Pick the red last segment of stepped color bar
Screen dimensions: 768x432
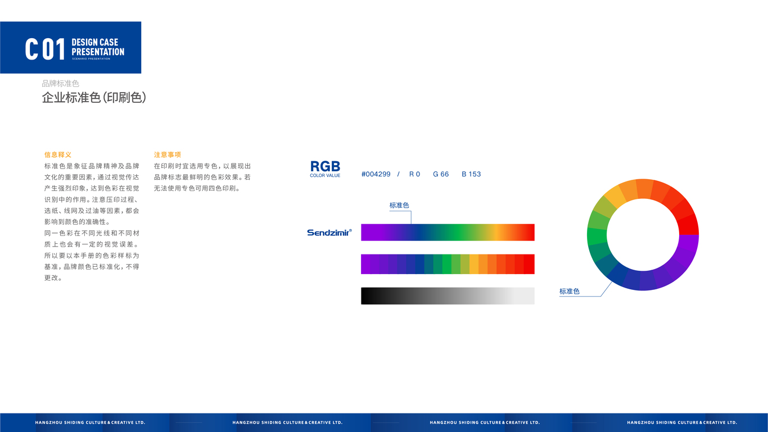tap(529, 264)
